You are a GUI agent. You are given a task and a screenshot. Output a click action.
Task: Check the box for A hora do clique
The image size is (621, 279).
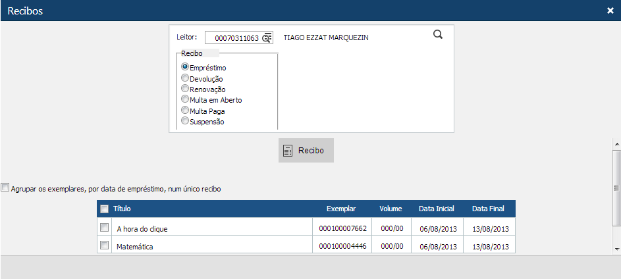tap(104, 228)
